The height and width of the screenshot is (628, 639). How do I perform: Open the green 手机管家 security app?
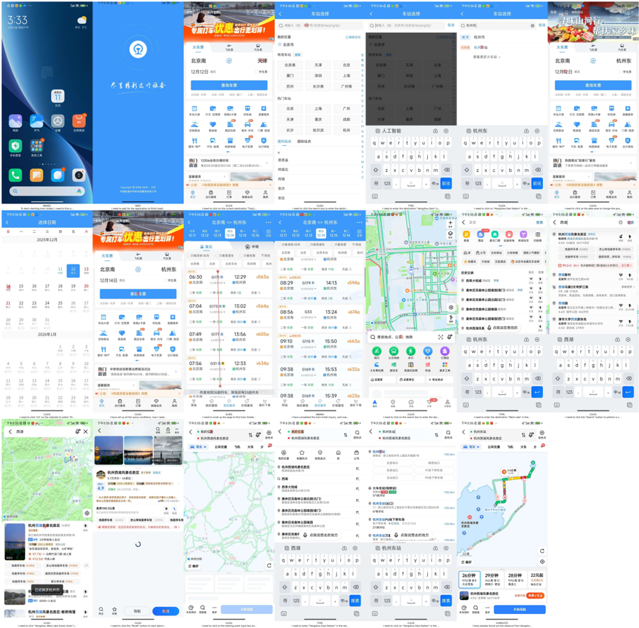pyautogui.click(x=15, y=145)
